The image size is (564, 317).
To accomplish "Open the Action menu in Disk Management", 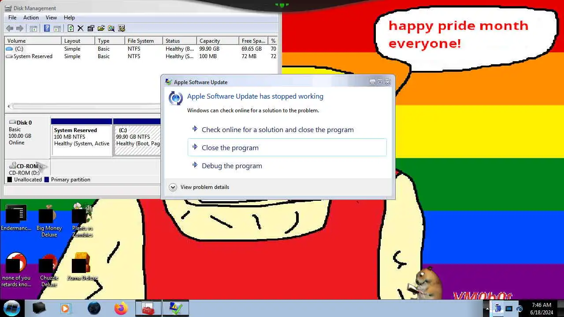I will click(x=31, y=18).
